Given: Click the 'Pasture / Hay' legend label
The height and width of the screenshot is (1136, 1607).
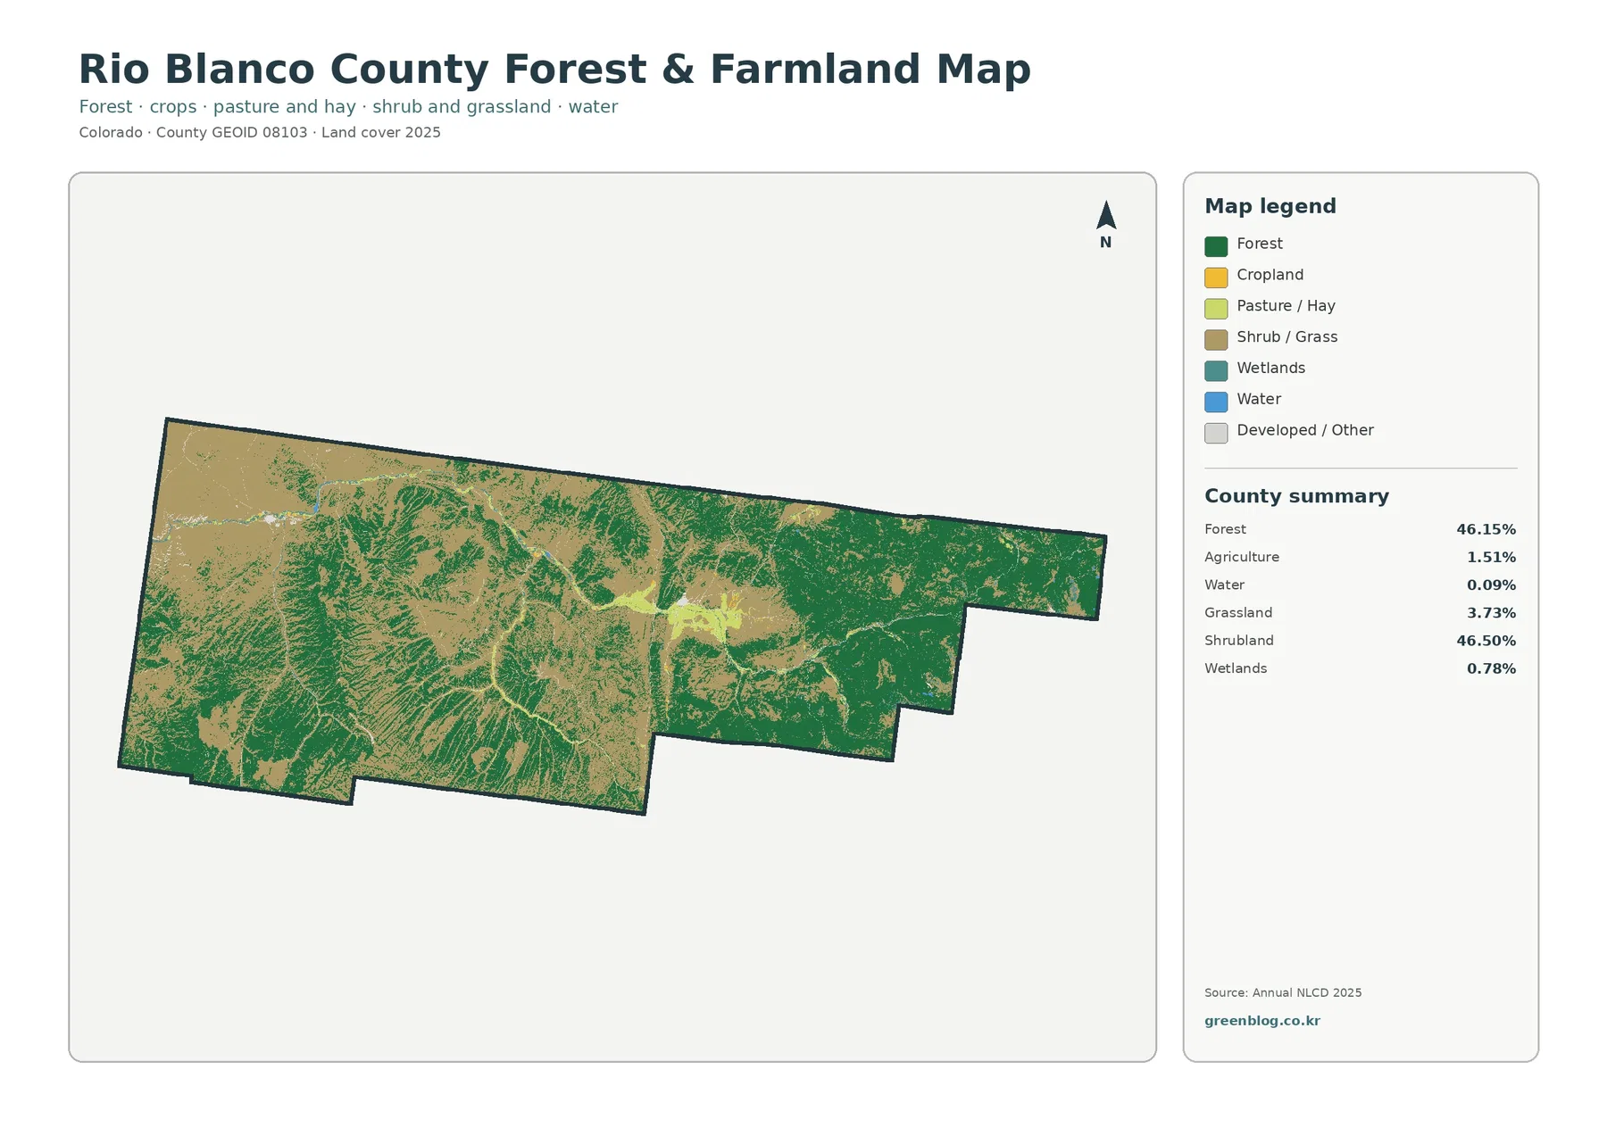Looking at the screenshot, I should point(1286,306).
